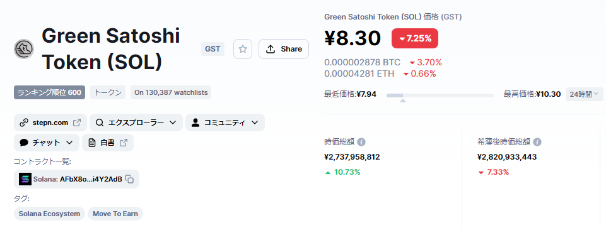Open the チャット dropdown
This screenshot has width=606, height=240.
tap(47, 143)
